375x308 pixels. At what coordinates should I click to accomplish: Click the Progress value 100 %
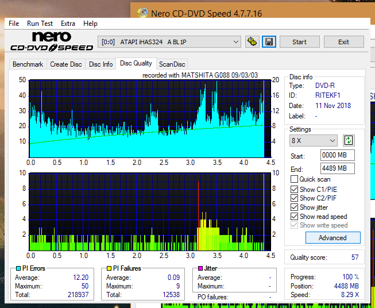tap(351, 277)
